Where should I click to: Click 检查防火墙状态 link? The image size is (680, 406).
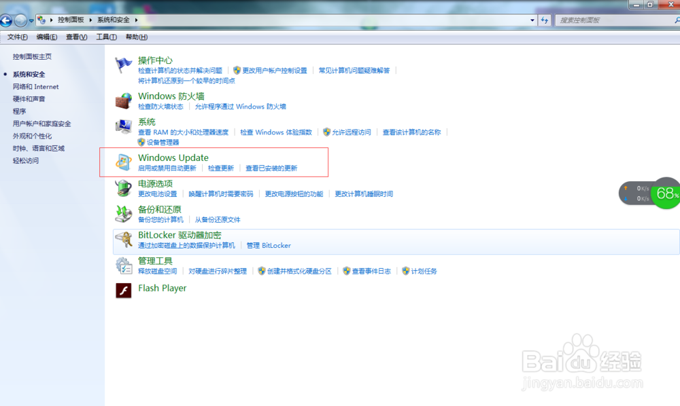click(160, 107)
